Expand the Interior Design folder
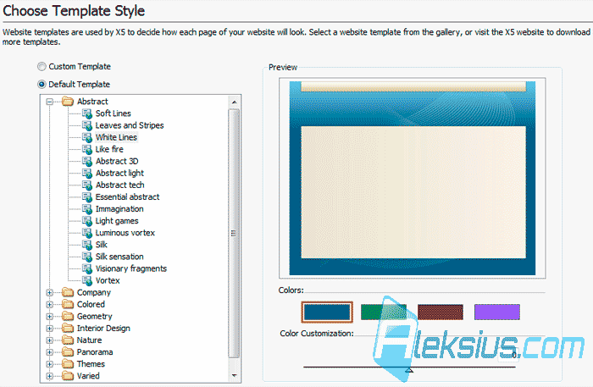 (49, 329)
